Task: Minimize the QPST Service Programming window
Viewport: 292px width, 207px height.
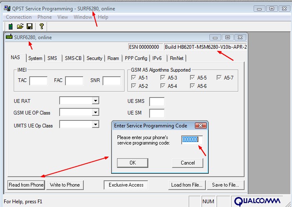Action: 259,9
